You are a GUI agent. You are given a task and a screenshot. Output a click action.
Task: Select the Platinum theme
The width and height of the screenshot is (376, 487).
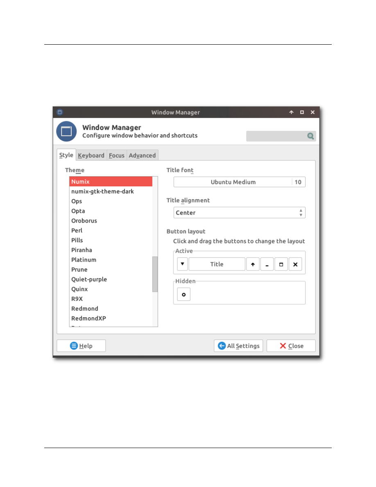point(84,259)
